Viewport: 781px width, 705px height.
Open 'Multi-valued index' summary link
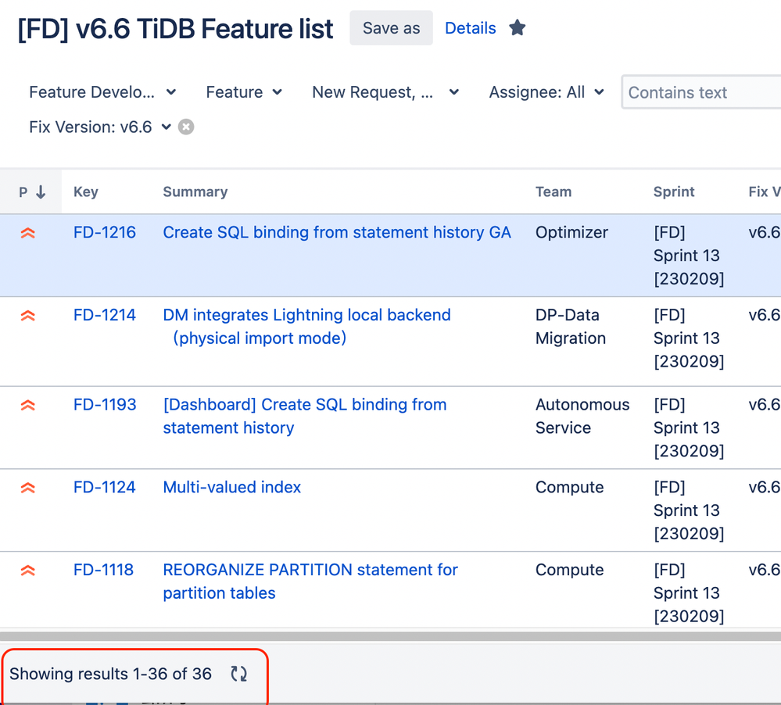tap(232, 488)
